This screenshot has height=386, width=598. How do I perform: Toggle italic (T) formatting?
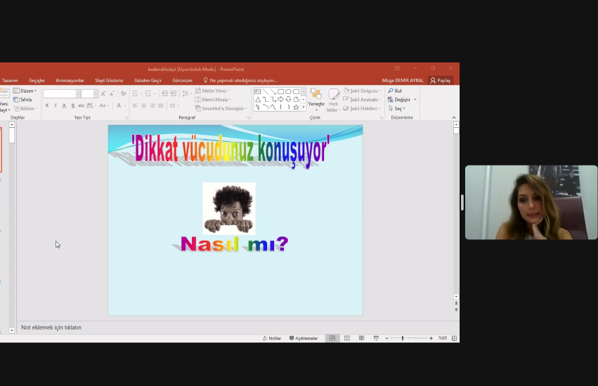click(56, 105)
